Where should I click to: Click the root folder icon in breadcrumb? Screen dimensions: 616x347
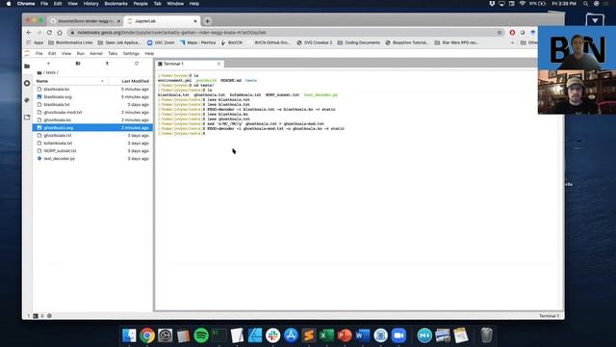click(x=39, y=73)
